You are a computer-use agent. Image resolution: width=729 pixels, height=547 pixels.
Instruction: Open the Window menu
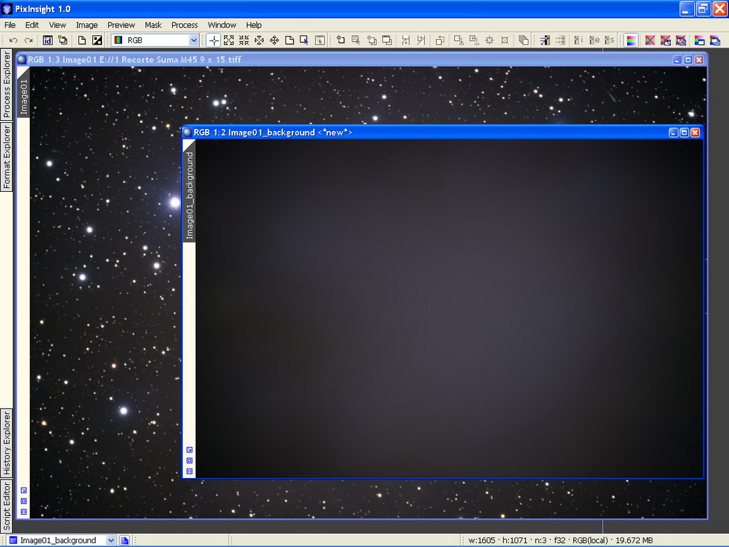[222, 25]
